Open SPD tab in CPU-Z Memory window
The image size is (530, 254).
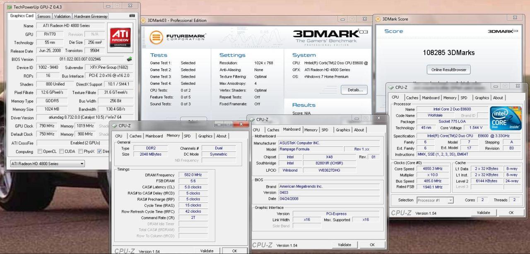188,136
